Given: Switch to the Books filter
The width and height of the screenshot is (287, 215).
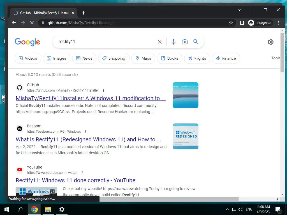Looking at the screenshot, I should click(170, 58).
